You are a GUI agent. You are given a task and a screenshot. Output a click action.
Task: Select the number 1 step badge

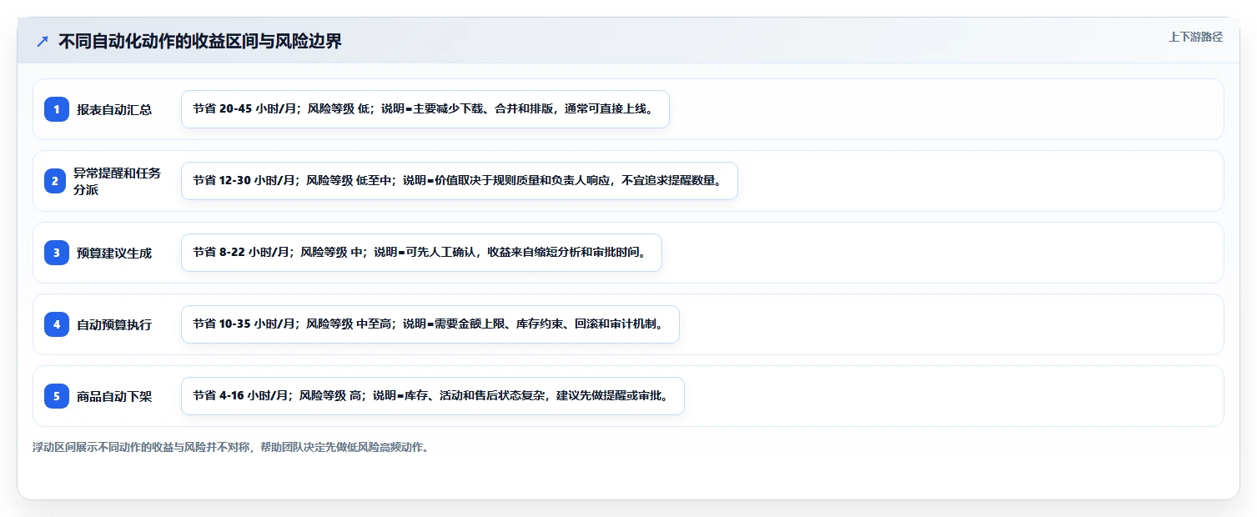(x=57, y=109)
